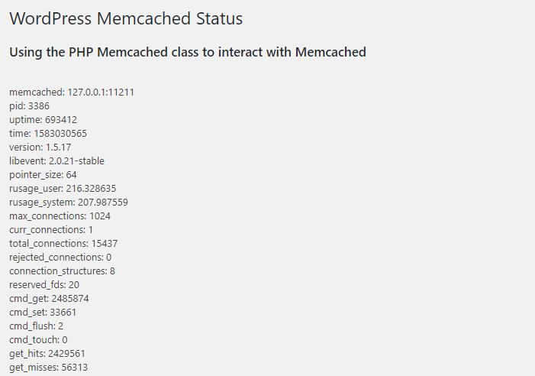Click the PHP Memcached class subheading
Image resolution: width=535 pixels, height=376 pixels.
pyautogui.click(x=188, y=52)
